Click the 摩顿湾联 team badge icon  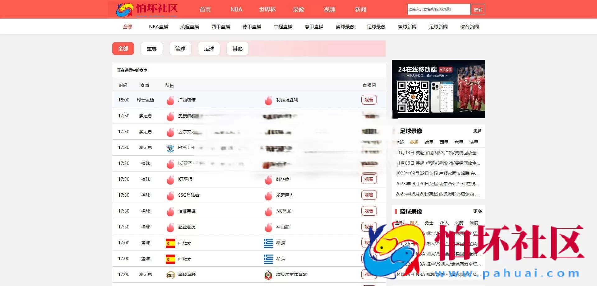pos(170,274)
